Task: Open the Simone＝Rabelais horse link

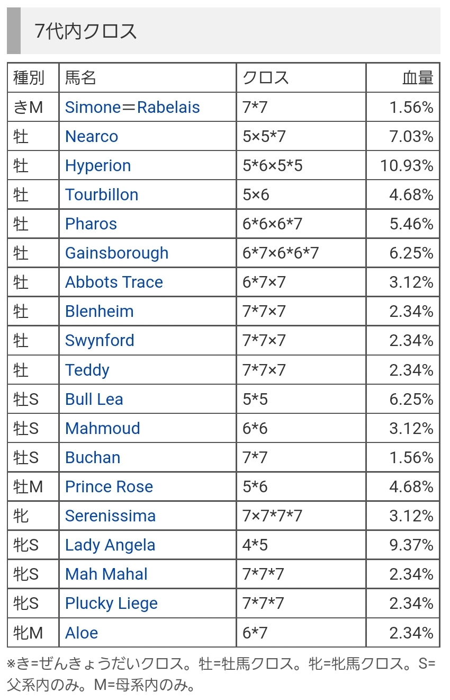Action: [132, 107]
